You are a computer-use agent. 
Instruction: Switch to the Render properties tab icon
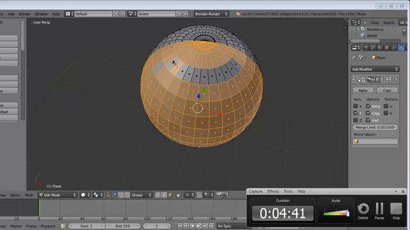pyautogui.click(x=366, y=48)
